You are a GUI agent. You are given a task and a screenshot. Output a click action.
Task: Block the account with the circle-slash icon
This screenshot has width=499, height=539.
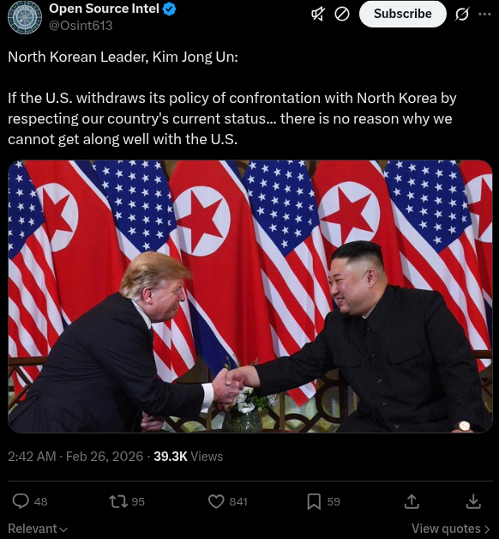tap(342, 14)
